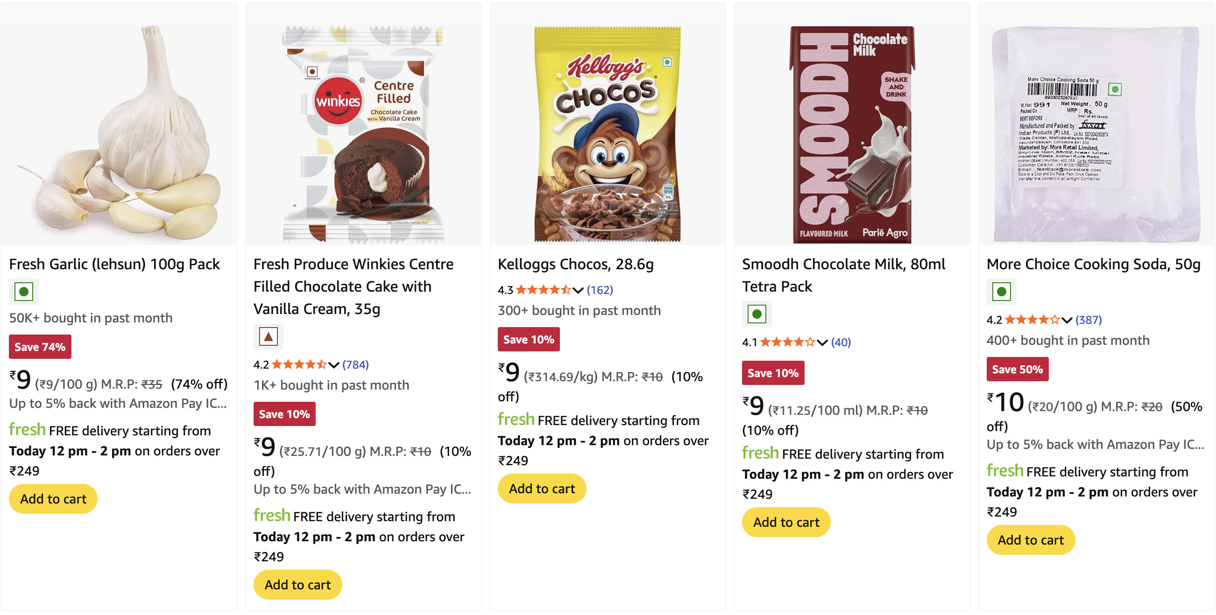Add Kelloggs Chocos to cart
The width and height of the screenshot is (1216, 615).
(x=541, y=488)
